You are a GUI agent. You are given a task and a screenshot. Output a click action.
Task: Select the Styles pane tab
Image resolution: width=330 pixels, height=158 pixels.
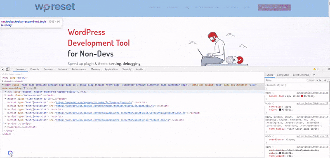270,75
